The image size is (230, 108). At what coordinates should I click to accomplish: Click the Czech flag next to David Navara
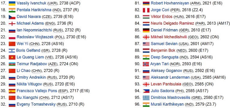(x=12, y=17)
